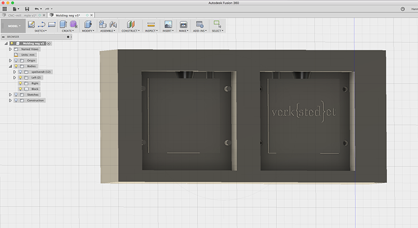Select the Rectangle sketch tool
The width and height of the screenshot is (418, 228).
coord(52,25)
